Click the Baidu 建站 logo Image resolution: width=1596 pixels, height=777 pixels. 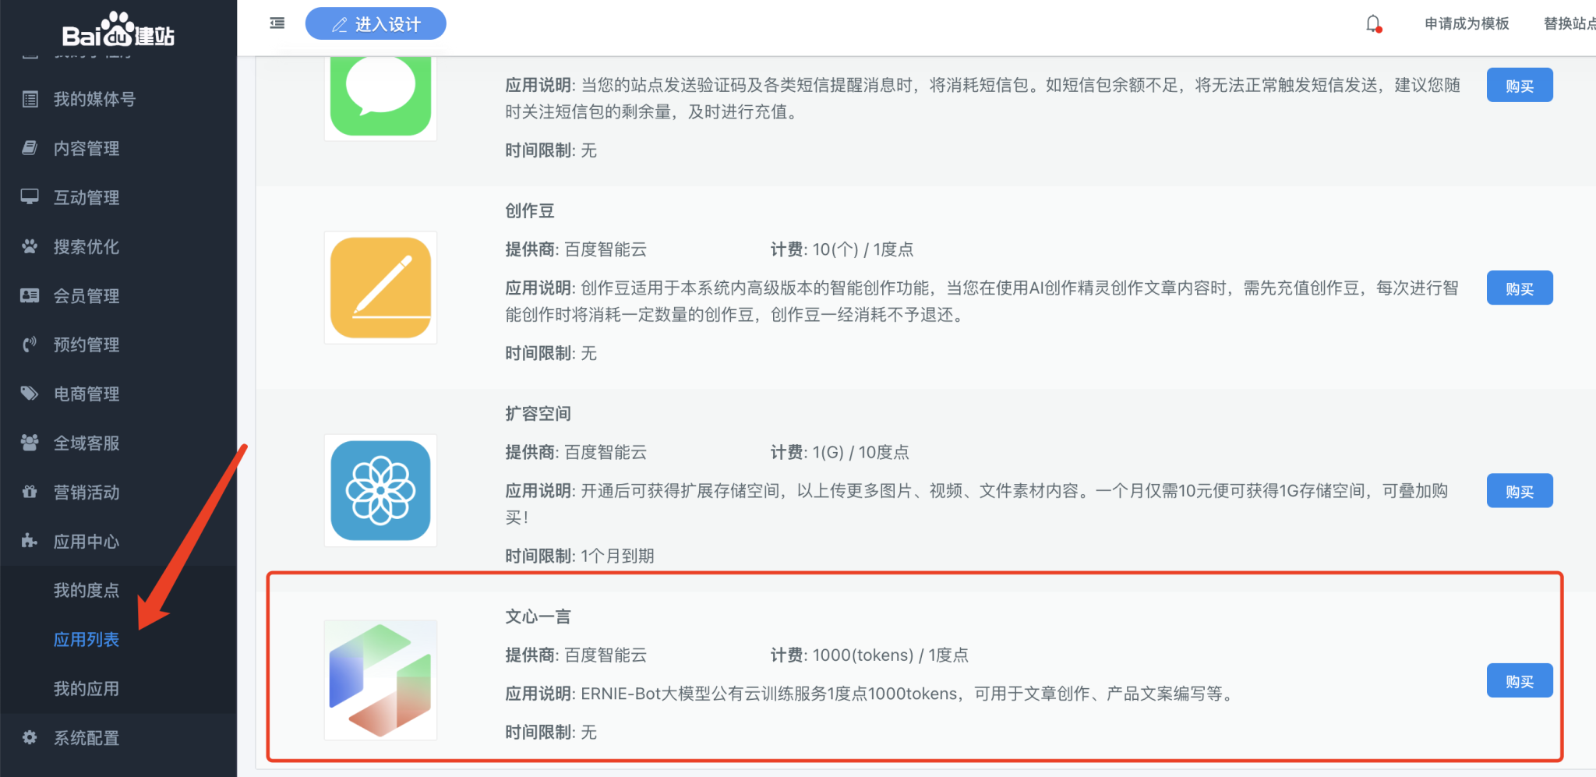coord(118,31)
